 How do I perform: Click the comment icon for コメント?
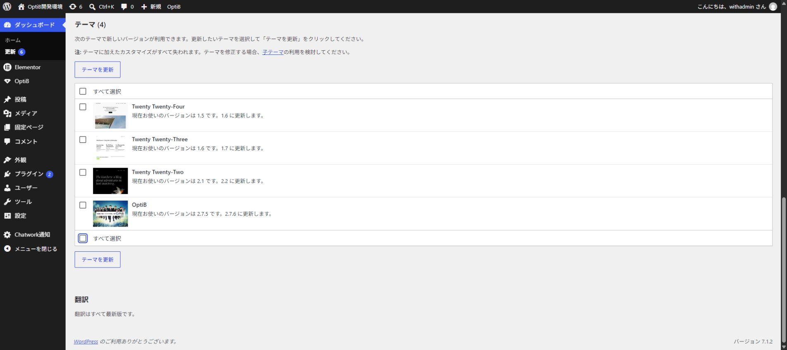pos(7,142)
